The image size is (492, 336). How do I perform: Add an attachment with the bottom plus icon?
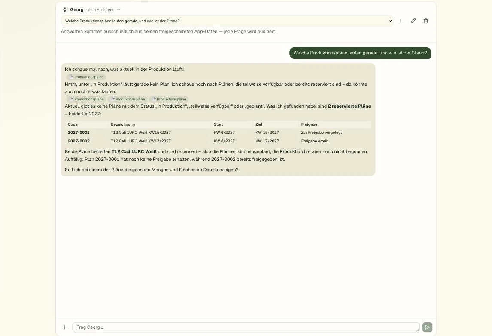click(x=65, y=327)
